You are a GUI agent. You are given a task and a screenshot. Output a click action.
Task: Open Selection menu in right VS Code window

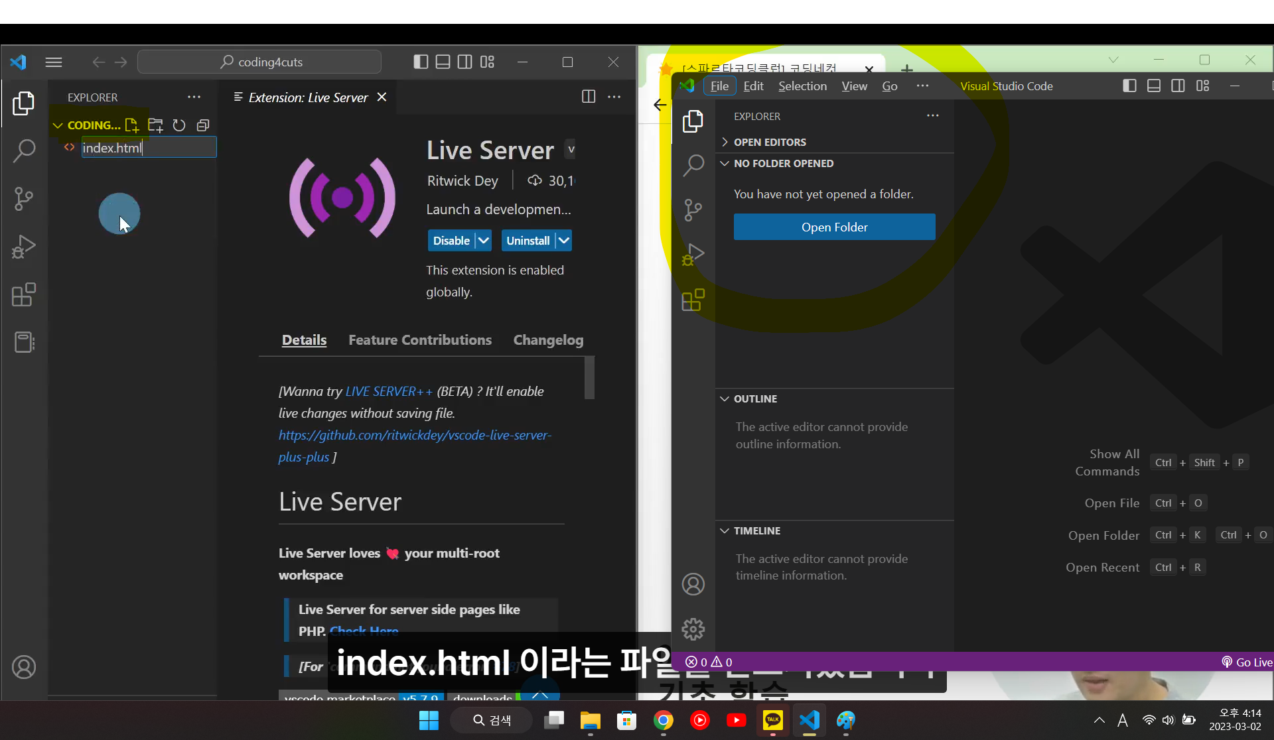click(x=802, y=86)
